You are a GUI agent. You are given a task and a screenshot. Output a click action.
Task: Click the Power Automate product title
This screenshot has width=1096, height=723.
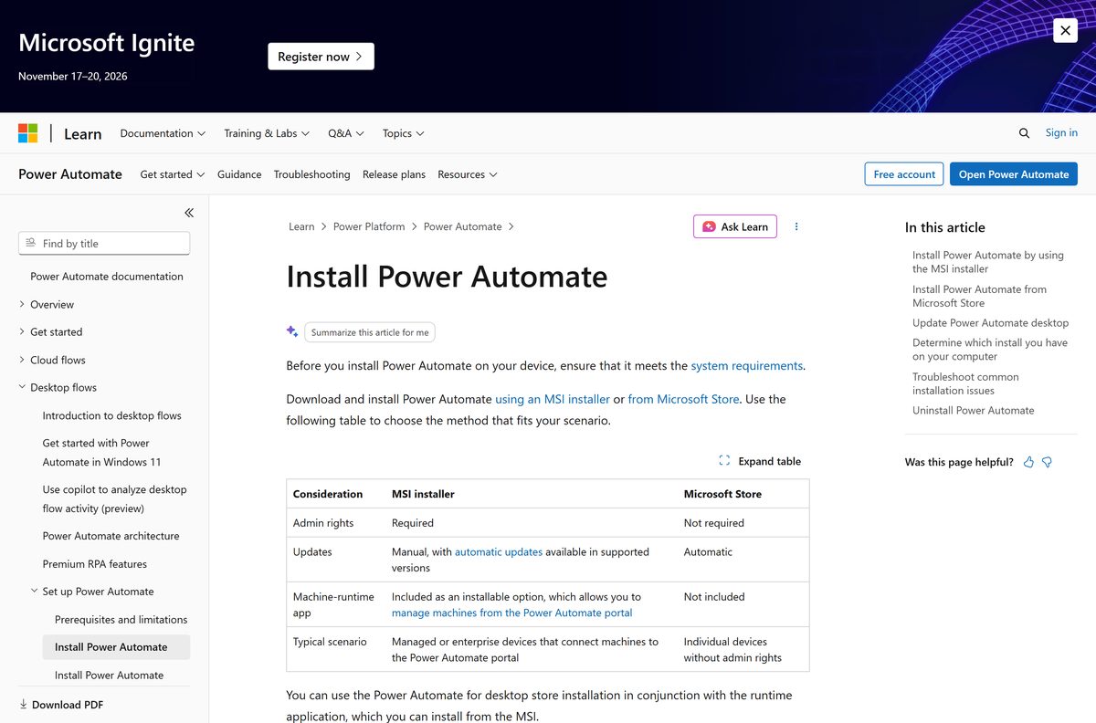(x=70, y=174)
